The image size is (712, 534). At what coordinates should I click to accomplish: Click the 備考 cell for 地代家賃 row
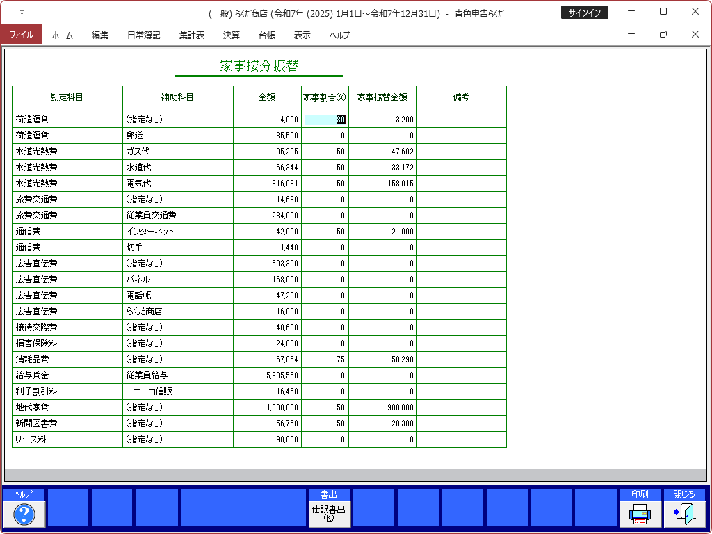[x=461, y=407]
